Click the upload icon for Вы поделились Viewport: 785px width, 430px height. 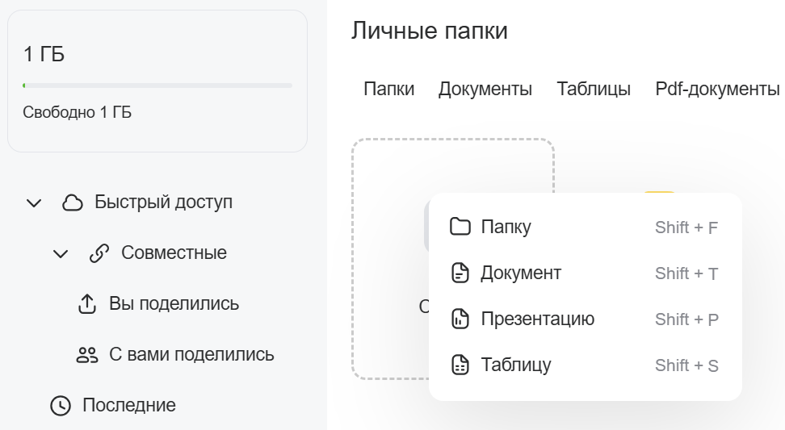coord(86,304)
